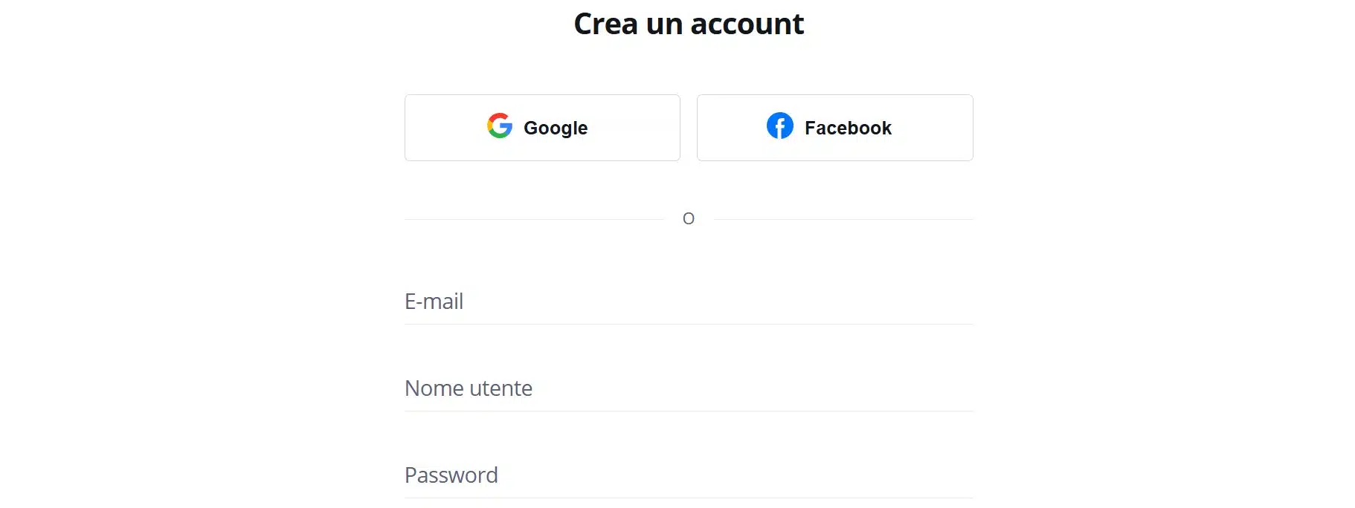Click the "Password" placeholder label
The image size is (1355, 508).
451,475
